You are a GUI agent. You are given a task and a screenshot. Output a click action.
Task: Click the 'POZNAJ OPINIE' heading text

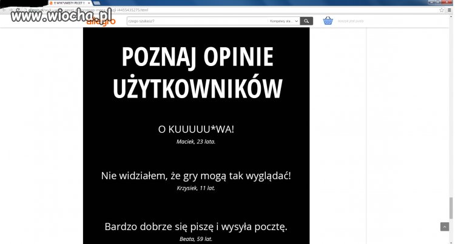197,58
